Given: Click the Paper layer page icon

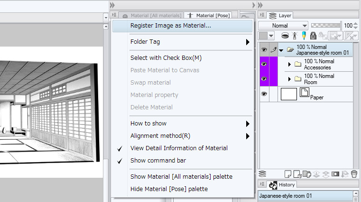Looking at the screenshot, I should tap(305, 92).
